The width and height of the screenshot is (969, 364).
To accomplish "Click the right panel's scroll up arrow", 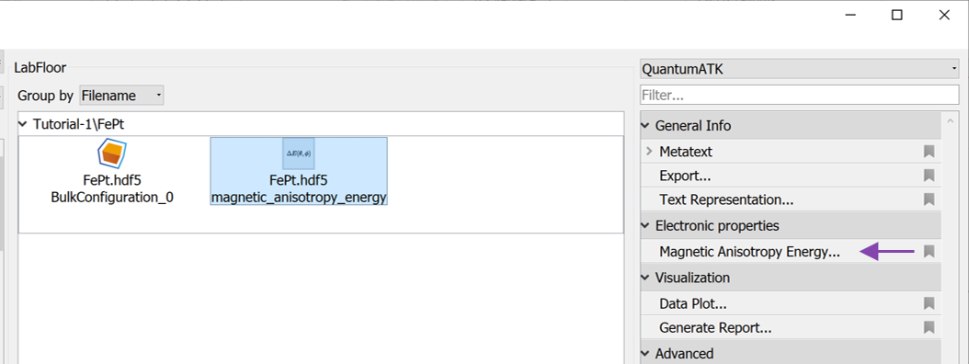I will tap(950, 122).
